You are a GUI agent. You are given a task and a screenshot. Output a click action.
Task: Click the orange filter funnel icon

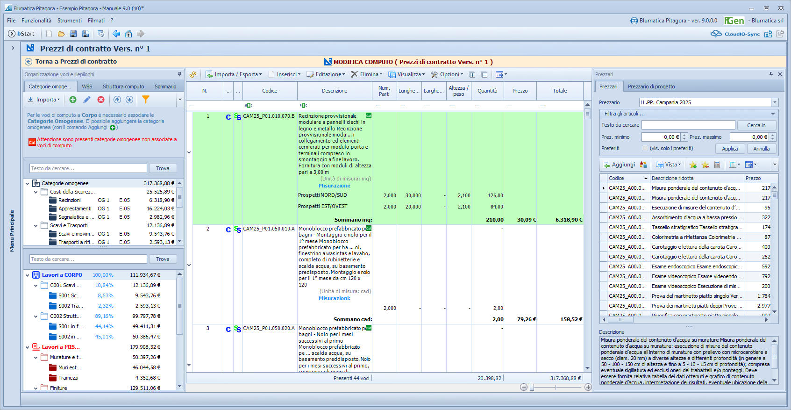coord(146,100)
